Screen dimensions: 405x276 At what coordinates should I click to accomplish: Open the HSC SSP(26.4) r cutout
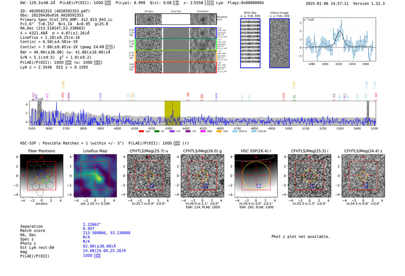tap(256, 176)
